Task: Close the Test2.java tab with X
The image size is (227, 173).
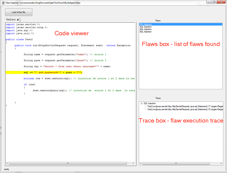Action: pos(18,19)
